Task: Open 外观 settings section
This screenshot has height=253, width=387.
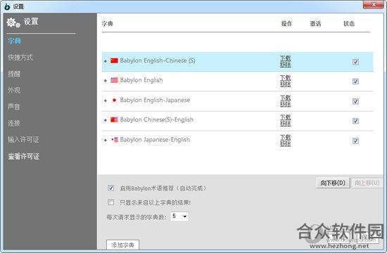Action: 14,90
